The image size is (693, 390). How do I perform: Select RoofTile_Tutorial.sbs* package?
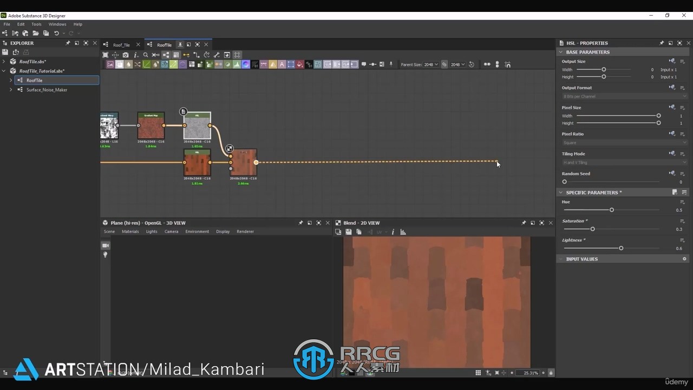(42, 71)
